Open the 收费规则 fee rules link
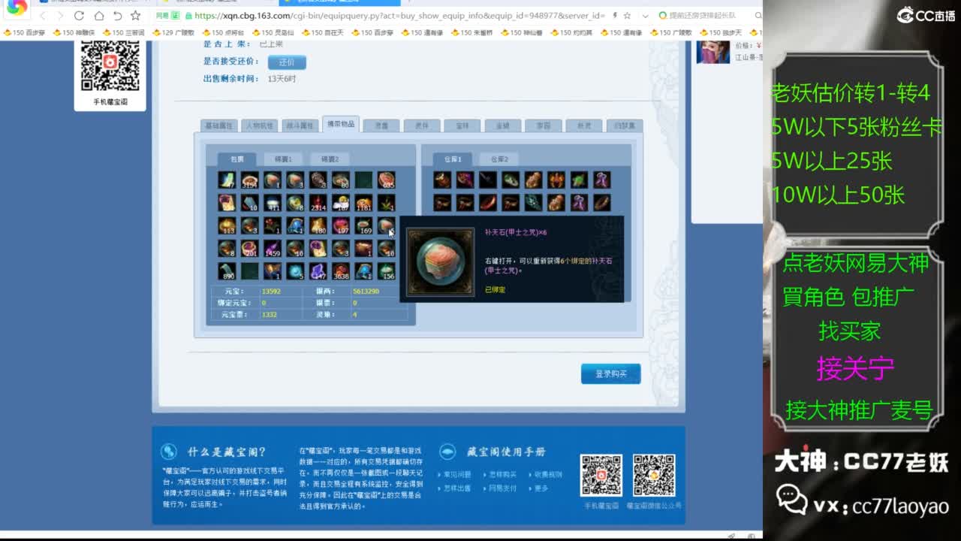 (x=548, y=475)
